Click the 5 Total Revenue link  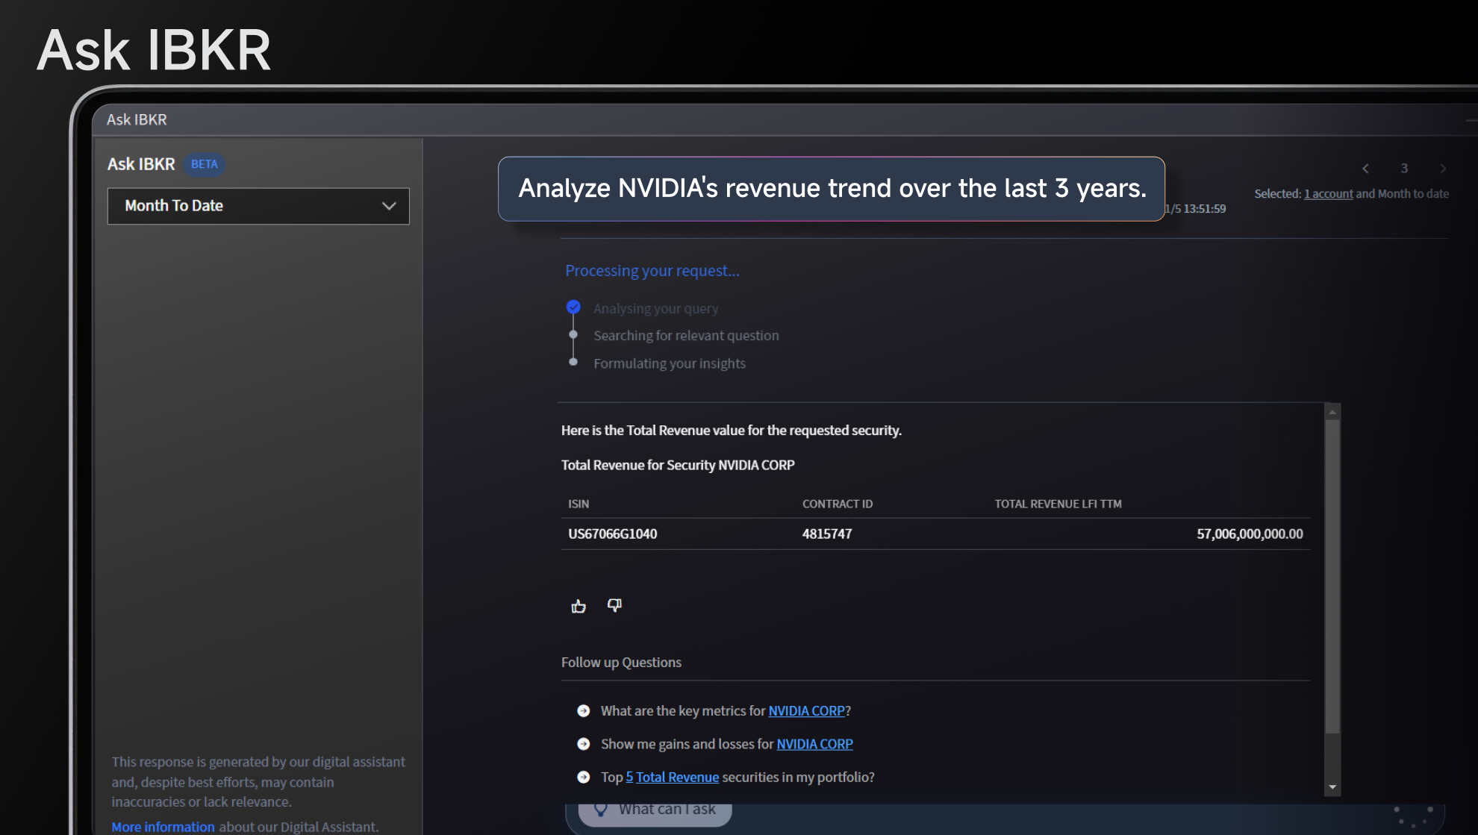tap(673, 777)
